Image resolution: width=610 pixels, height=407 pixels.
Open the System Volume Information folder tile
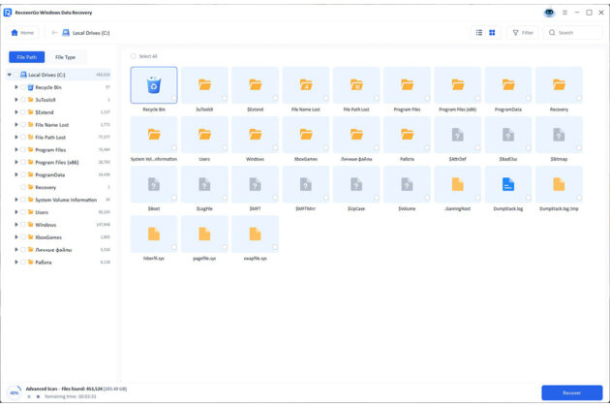point(154,135)
